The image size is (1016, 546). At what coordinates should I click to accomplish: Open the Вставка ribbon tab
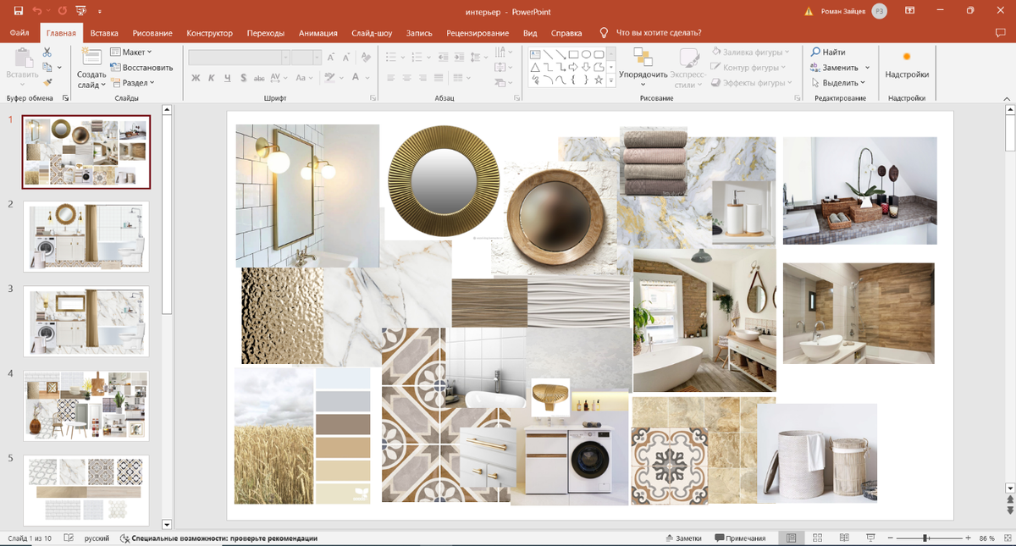click(104, 33)
